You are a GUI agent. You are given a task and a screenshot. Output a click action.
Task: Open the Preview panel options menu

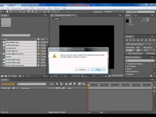click(x=152, y=36)
